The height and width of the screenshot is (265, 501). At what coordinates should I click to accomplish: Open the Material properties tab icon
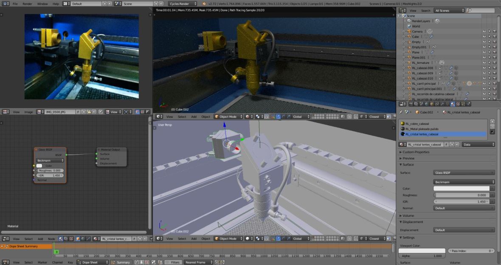(453, 104)
